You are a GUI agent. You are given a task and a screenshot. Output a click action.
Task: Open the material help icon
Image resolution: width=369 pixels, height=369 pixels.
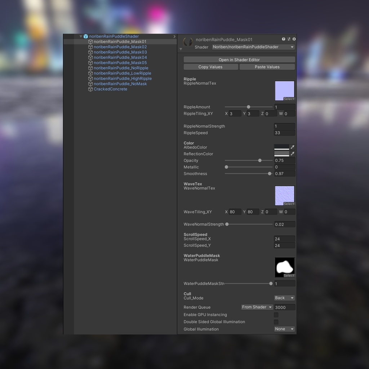click(x=283, y=39)
